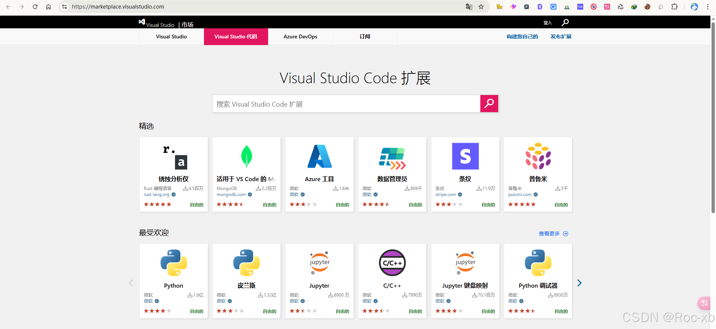This screenshot has height=329, width=716.
Task: Click the star rating on 数据管理员 card
Action: click(376, 204)
